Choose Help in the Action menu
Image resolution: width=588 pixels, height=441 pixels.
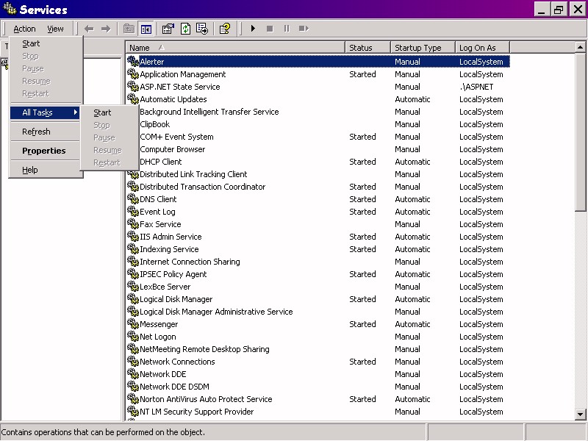pyautogui.click(x=29, y=170)
